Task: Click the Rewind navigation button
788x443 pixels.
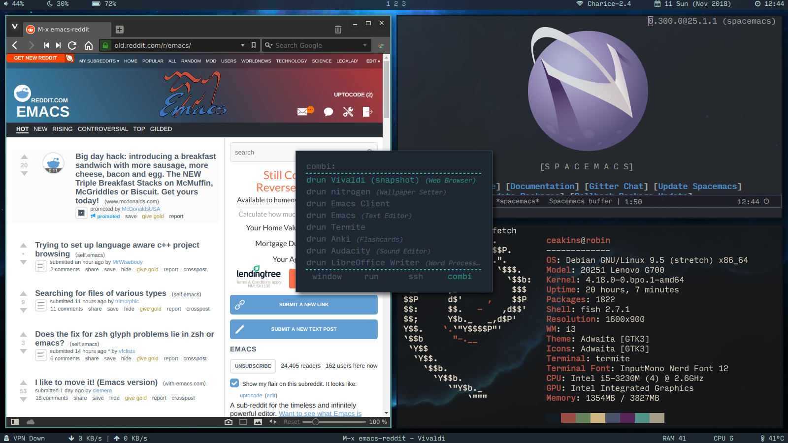Action: pos(46,45)
